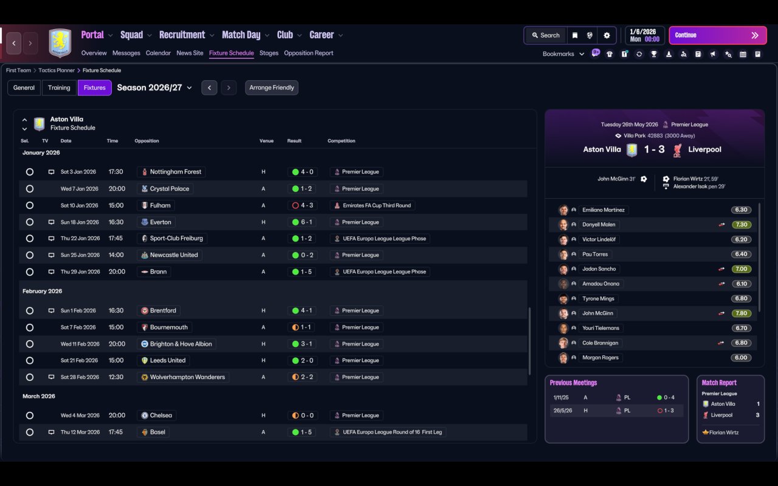
Task: Open the world globe icon in top bar
Action: tap(590, 35)
